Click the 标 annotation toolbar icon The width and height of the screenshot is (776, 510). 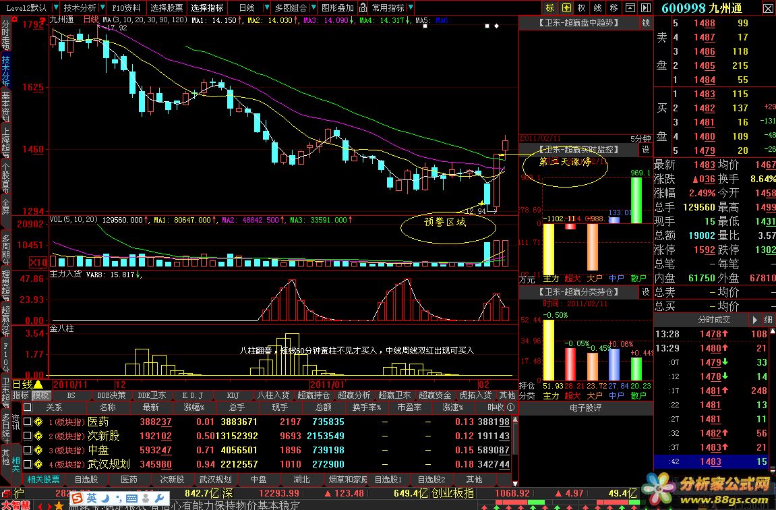point(550,7)
